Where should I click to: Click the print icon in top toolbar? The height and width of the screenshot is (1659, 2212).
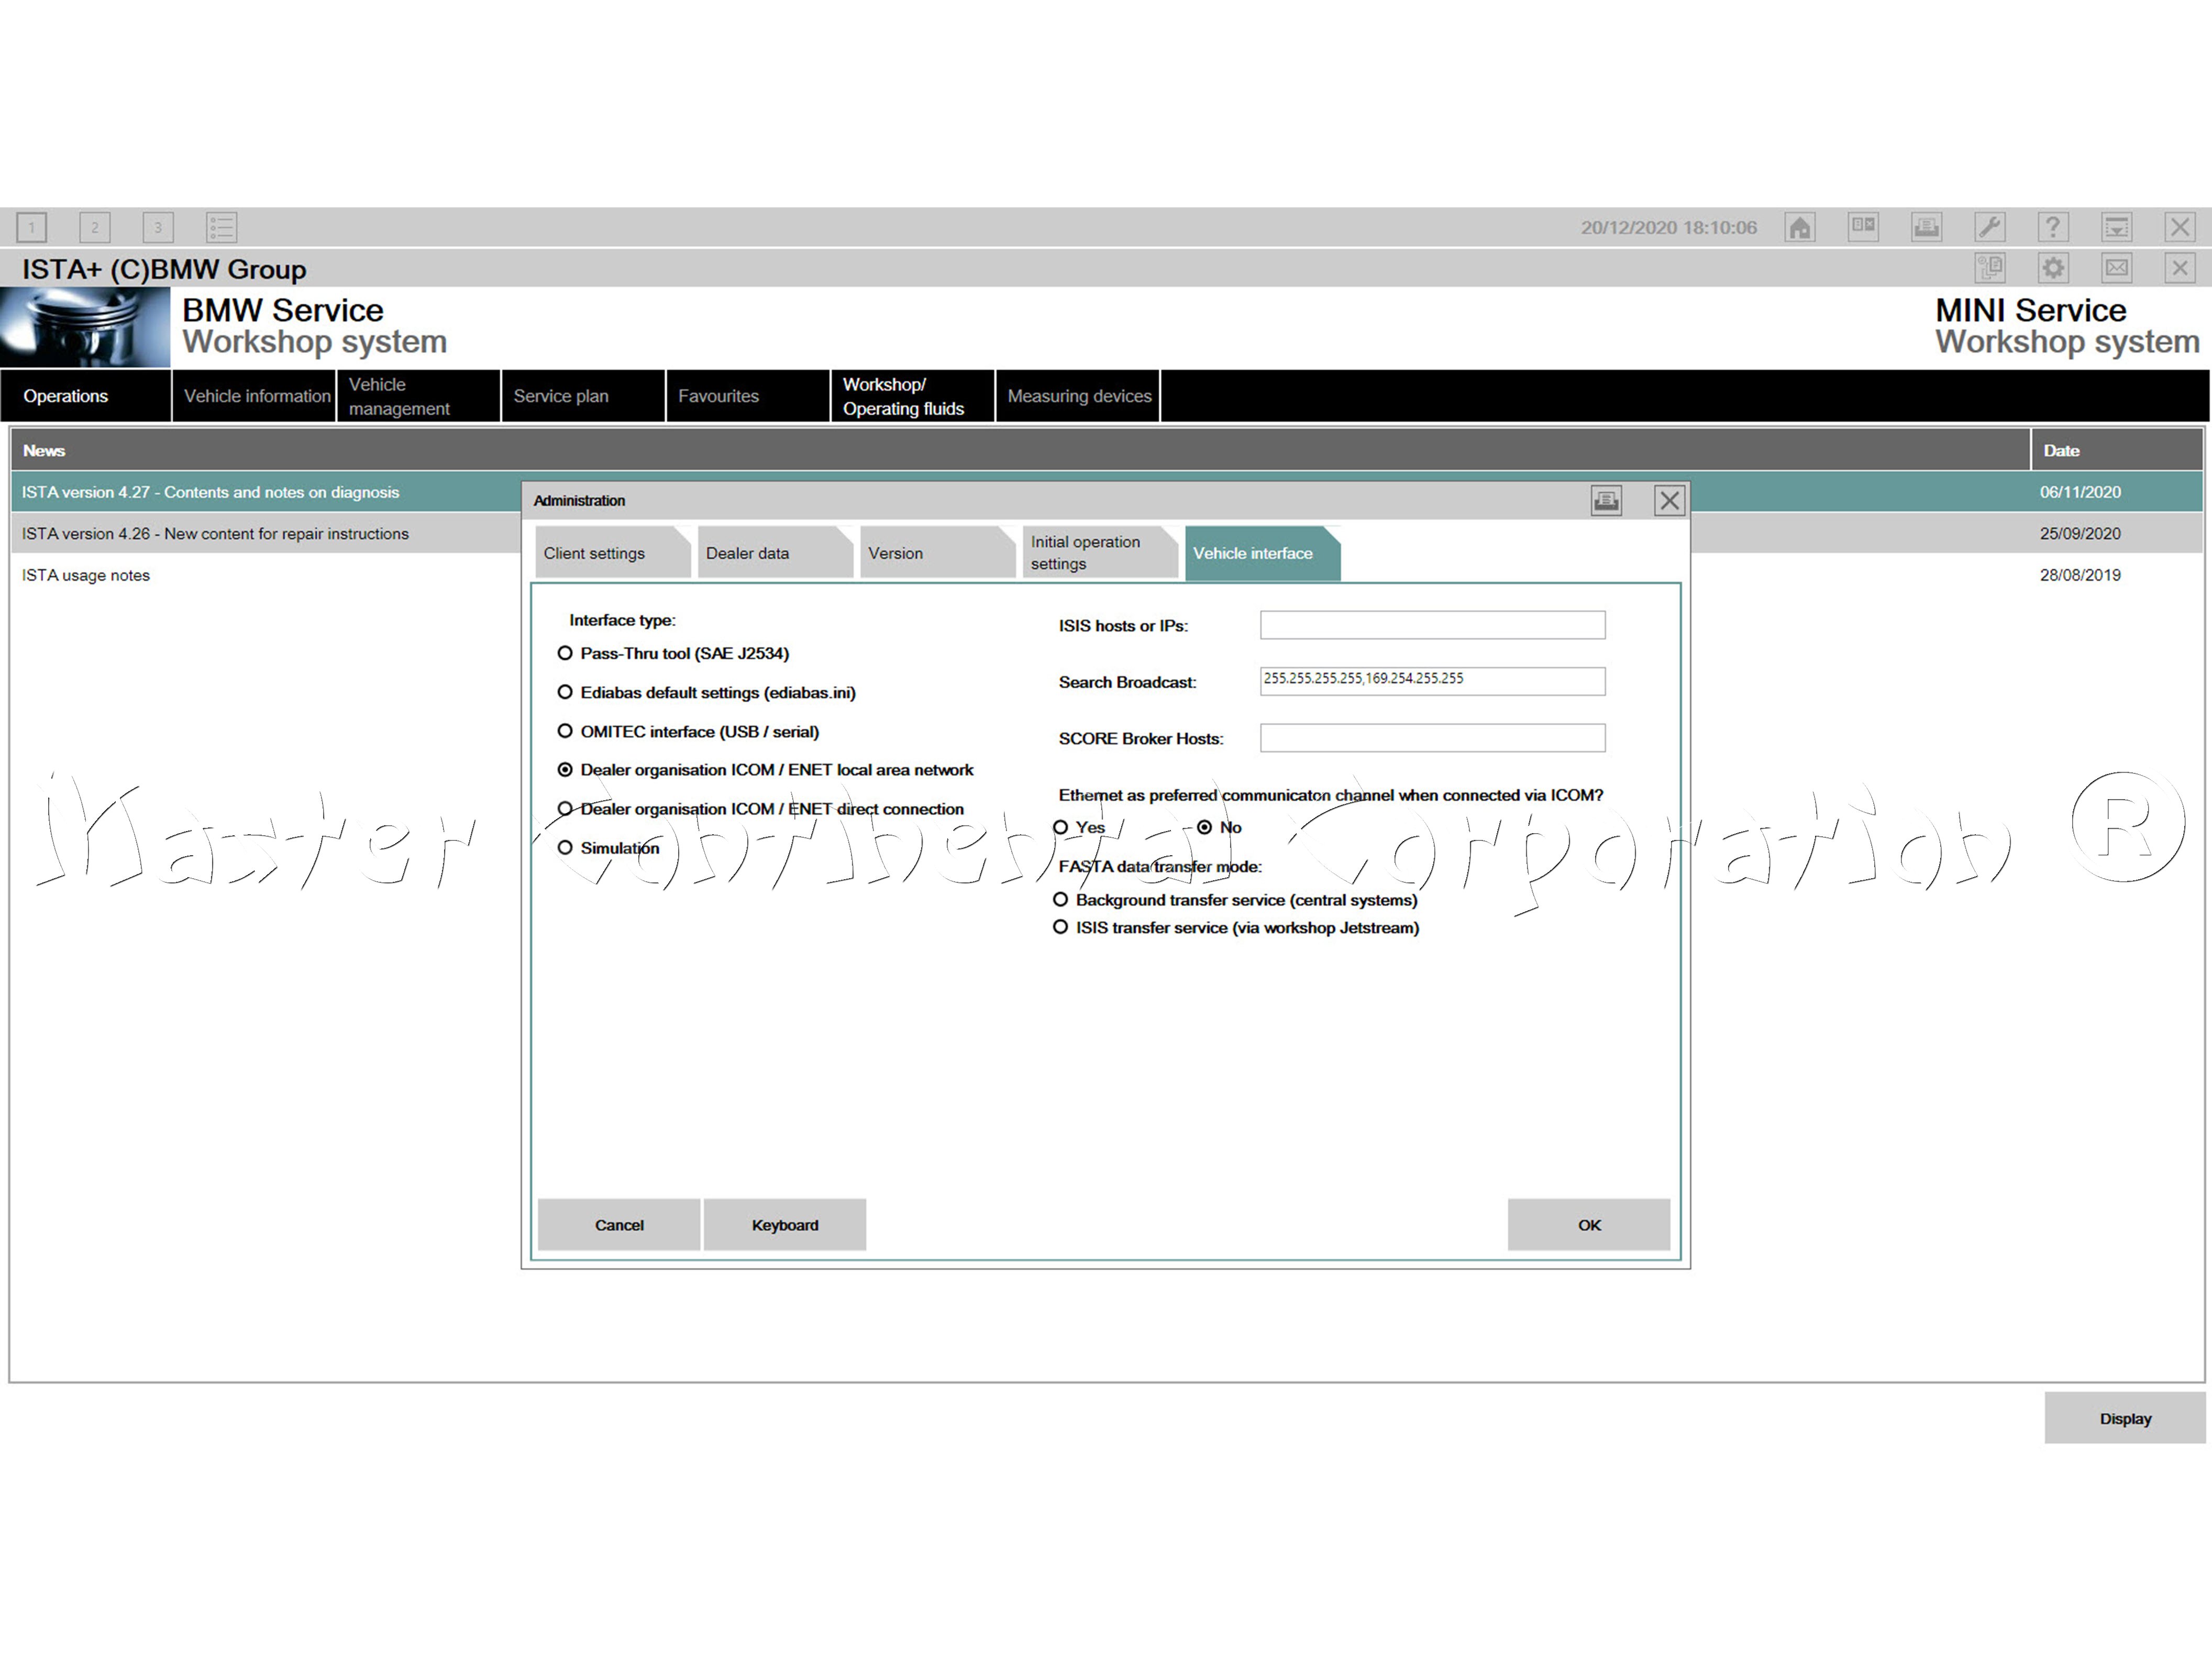click(x=1926, y=227)
